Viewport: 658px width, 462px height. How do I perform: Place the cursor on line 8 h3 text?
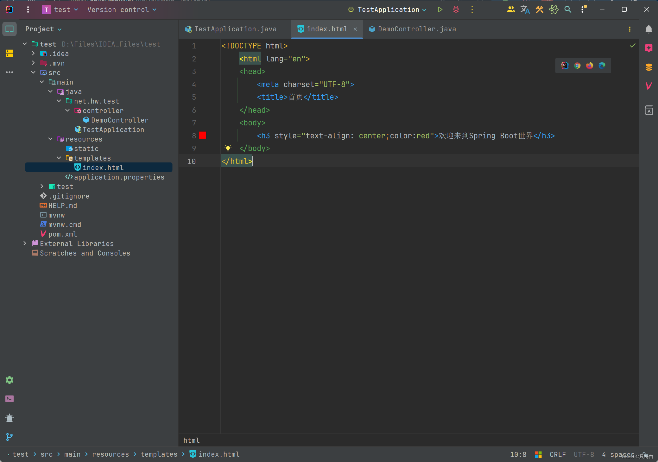[486, 136]
